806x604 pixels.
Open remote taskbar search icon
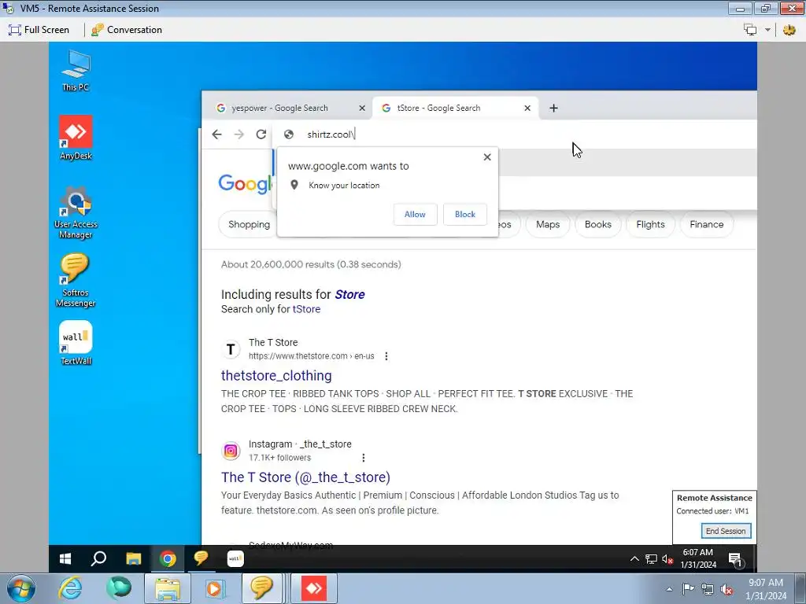(x=98, y=558)
